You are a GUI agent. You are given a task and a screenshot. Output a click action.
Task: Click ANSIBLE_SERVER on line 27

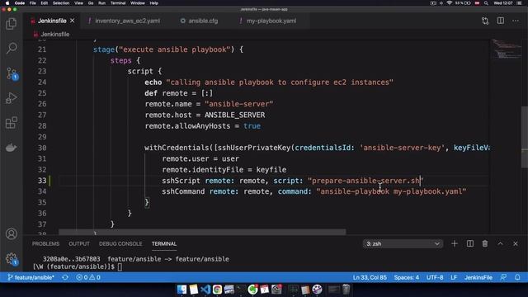[x=234, y=115]
